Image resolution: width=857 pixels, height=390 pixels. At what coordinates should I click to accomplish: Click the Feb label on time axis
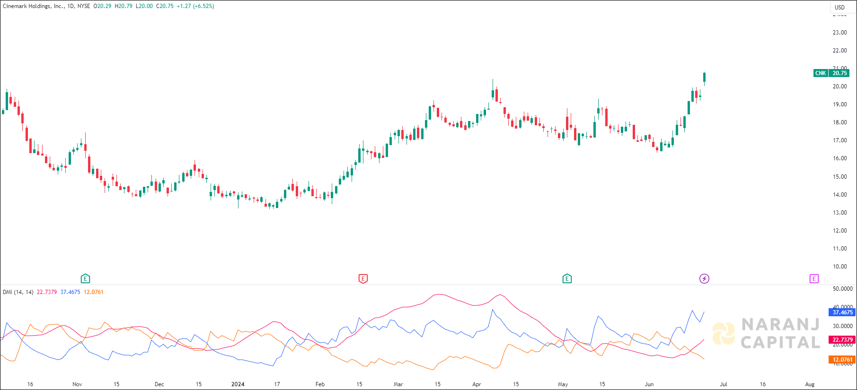(320, 384)
